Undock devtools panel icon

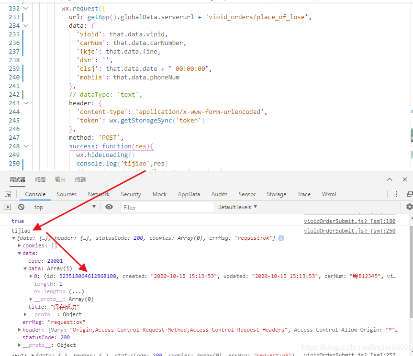click(410, 194)
